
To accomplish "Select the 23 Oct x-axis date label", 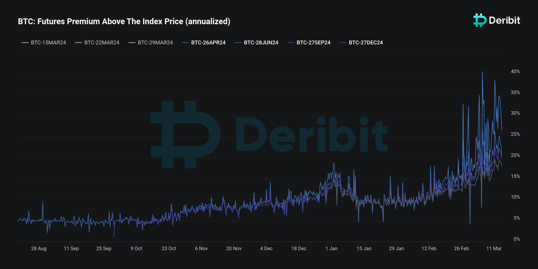I will [169, 248].
